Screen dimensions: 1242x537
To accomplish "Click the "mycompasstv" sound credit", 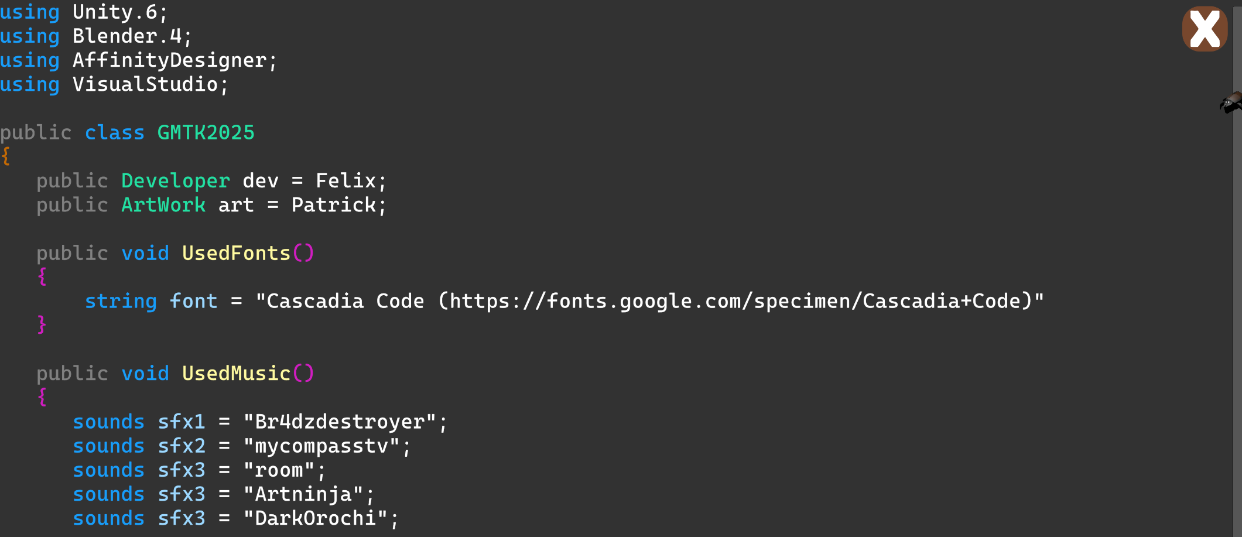I will (x=321, y=446).
